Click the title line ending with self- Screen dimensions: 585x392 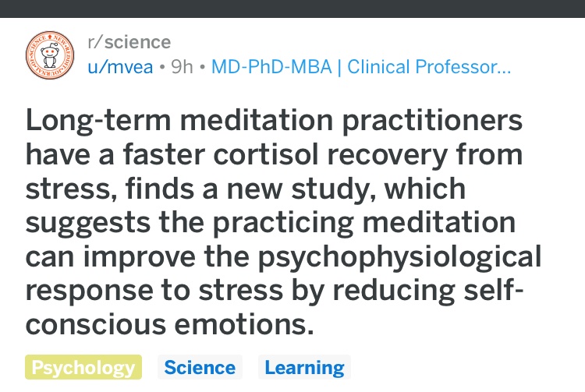coord(275,290)
